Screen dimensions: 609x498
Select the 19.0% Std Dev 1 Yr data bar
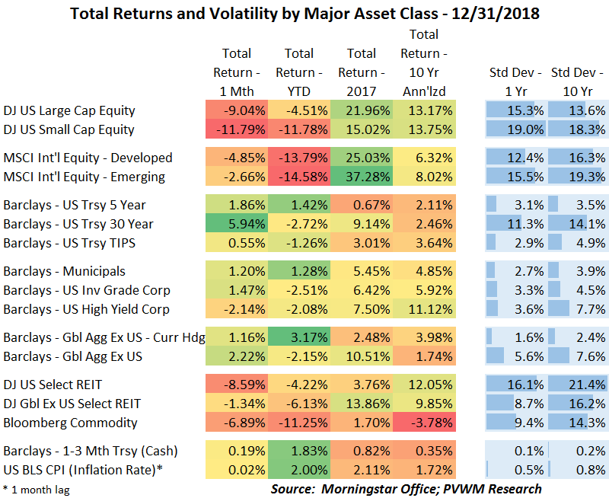pyautogui.click(x=515, y=129)
